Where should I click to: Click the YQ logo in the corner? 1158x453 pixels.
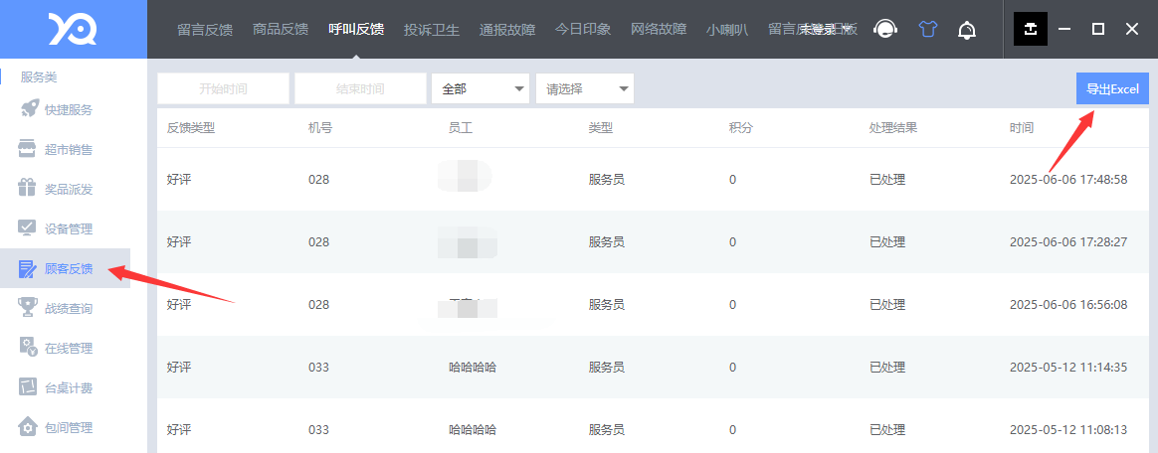(x=73, y=29)
